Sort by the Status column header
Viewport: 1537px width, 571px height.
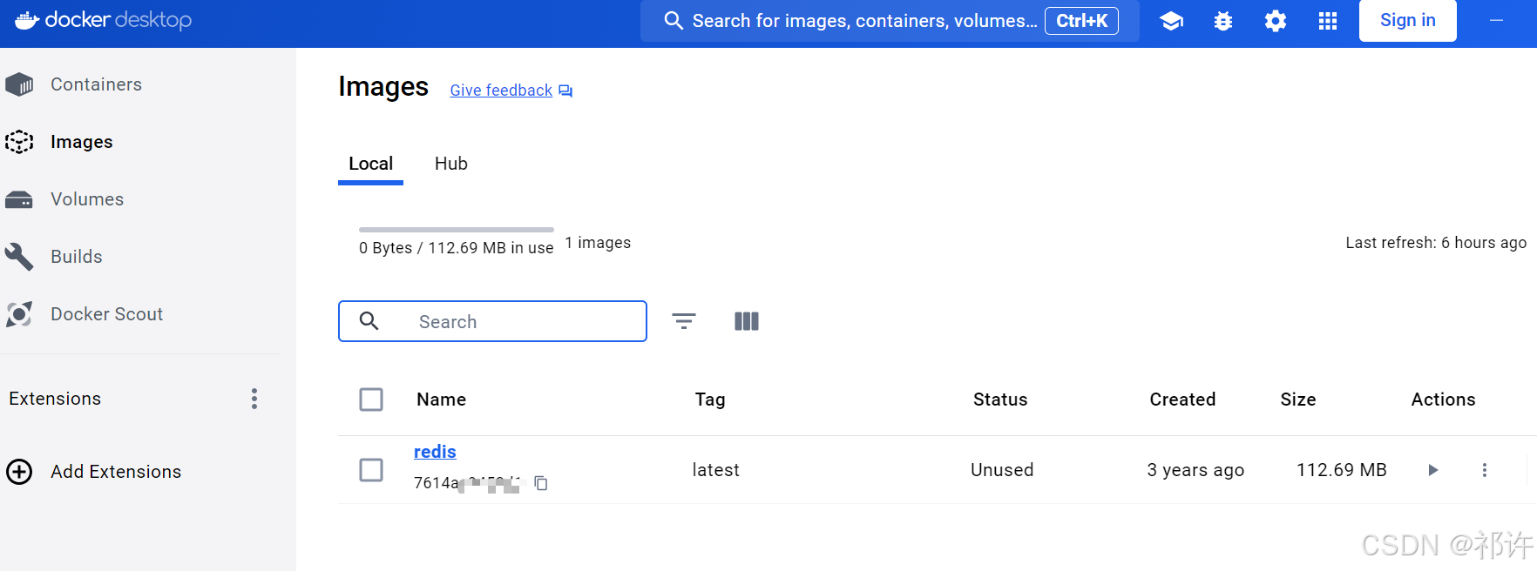[1000, 400]
